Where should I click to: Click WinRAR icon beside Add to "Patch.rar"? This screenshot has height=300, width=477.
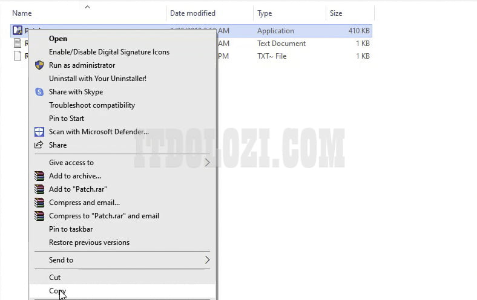pyautogui.click(x=39, y=189)
